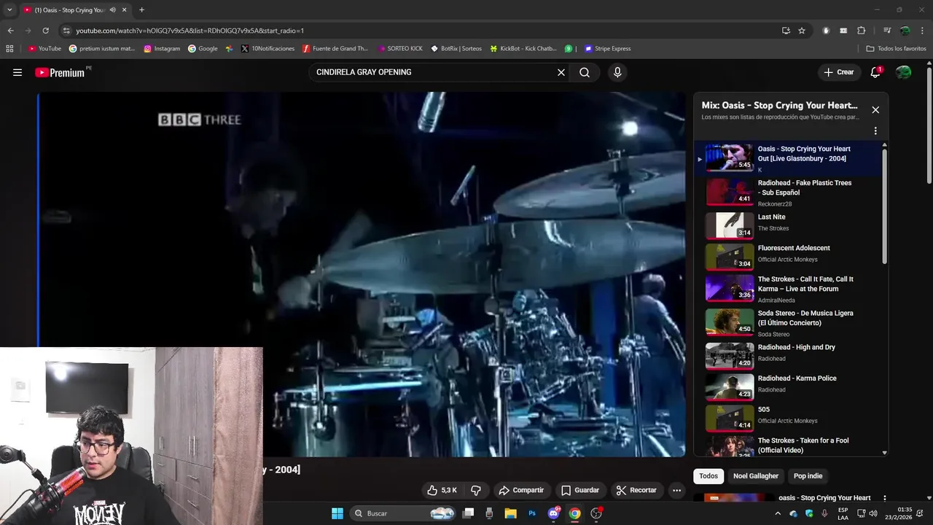Open options for oasis video suggestion
This screenshot has height=525, width=933.
pyautogui.click(x=885, y=499)
